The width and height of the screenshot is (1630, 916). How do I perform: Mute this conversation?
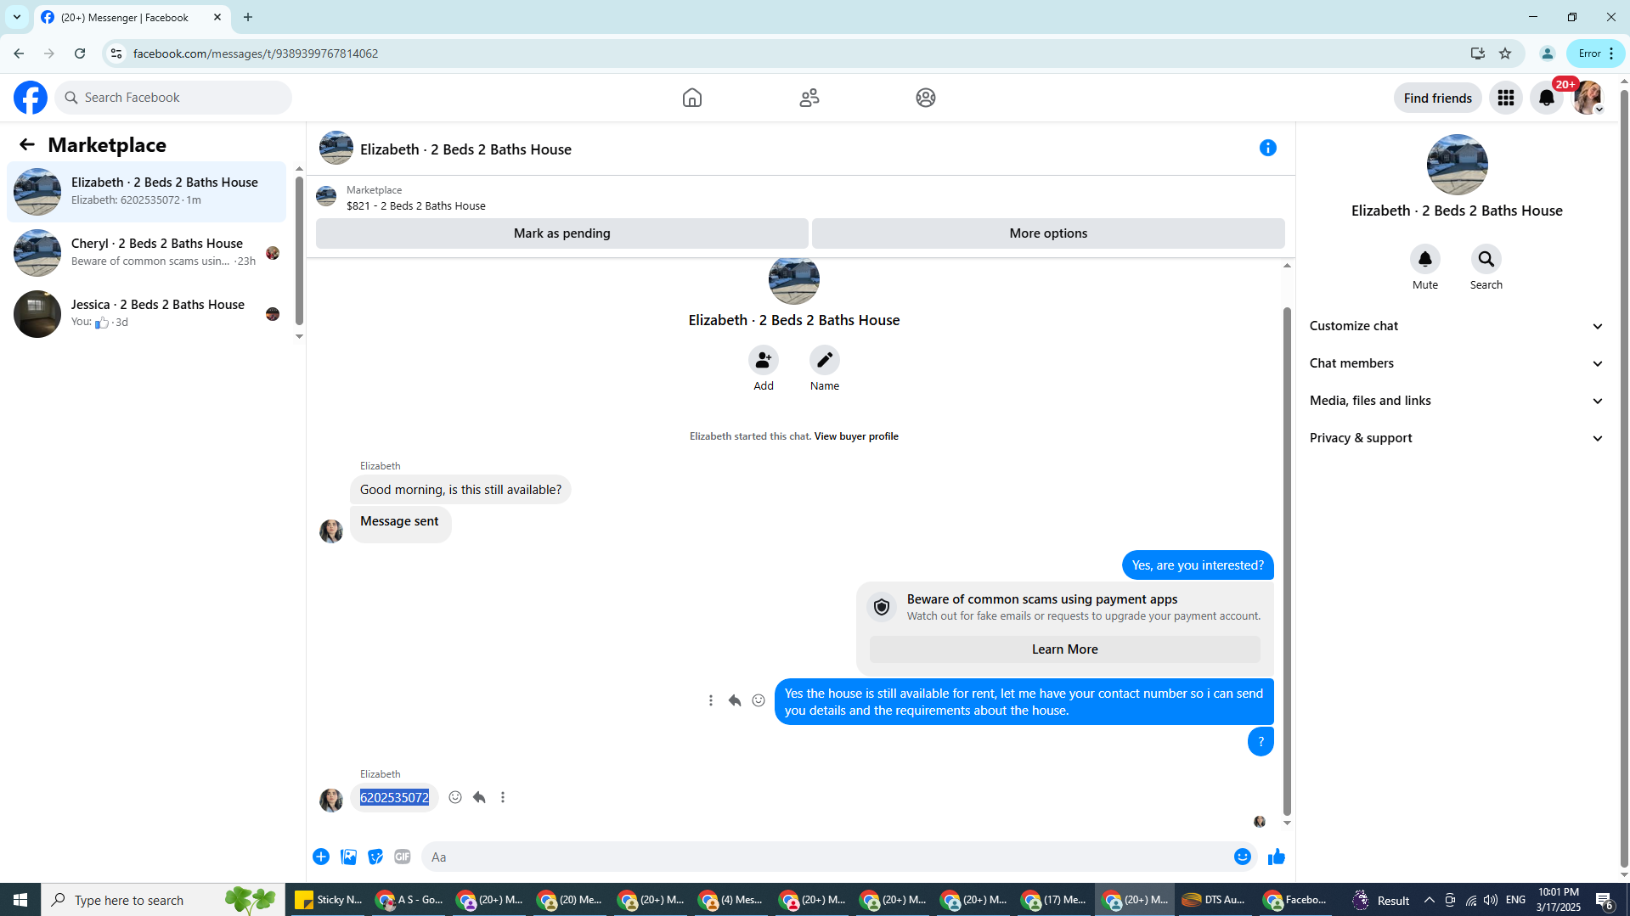point(1425,260)
